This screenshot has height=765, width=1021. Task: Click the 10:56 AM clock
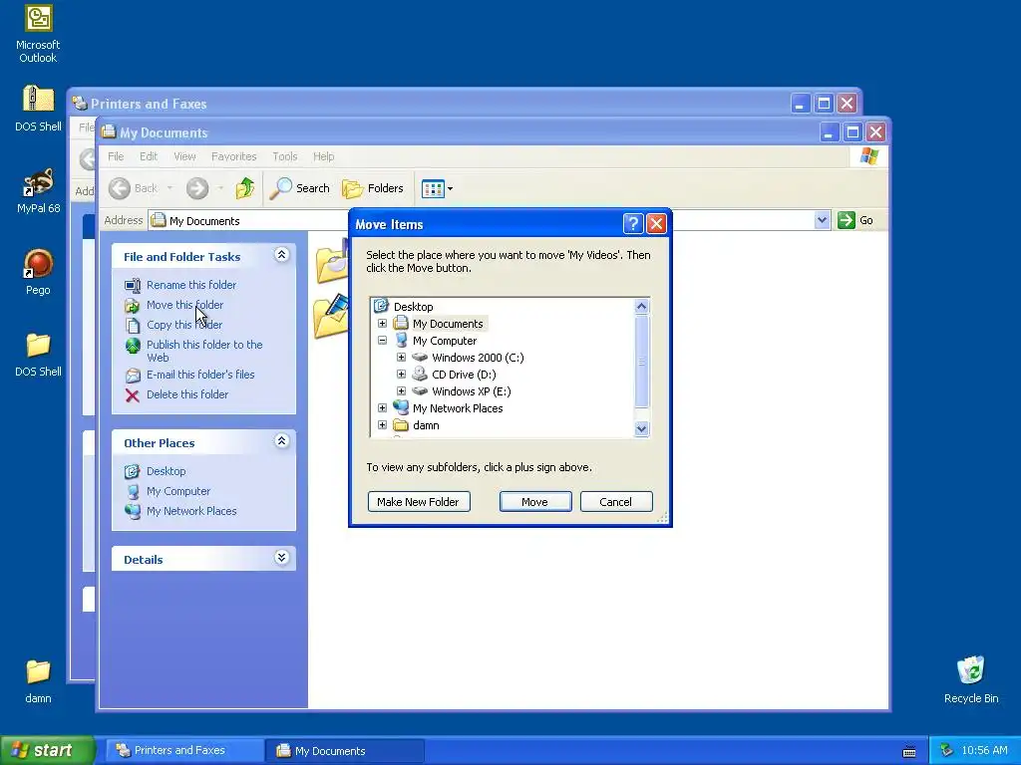[x=984, y=750]
